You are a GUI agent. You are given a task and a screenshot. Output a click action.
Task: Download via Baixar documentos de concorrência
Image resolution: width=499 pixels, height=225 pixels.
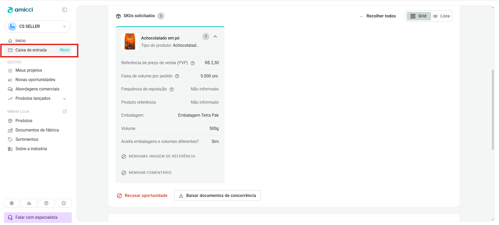(217, 196)
